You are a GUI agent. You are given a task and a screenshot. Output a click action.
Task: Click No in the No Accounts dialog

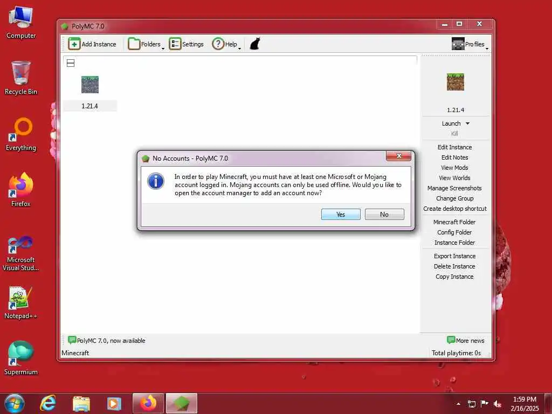point(384,215)
